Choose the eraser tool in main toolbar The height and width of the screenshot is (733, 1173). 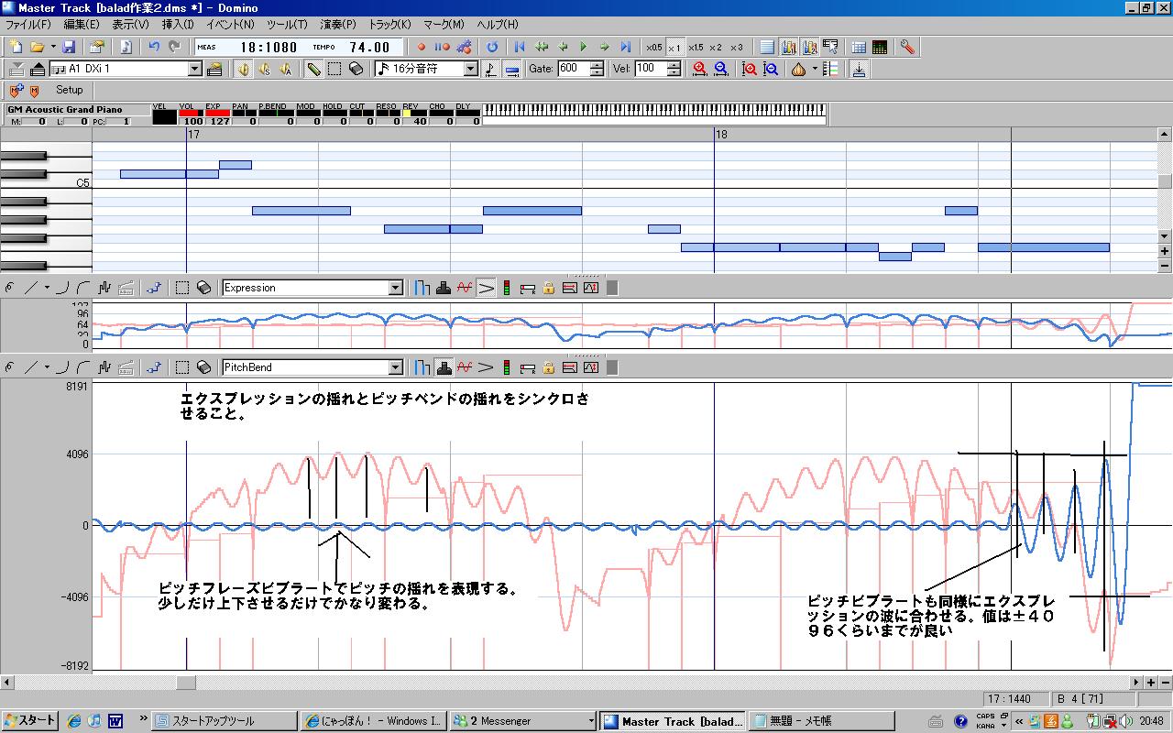356,69
